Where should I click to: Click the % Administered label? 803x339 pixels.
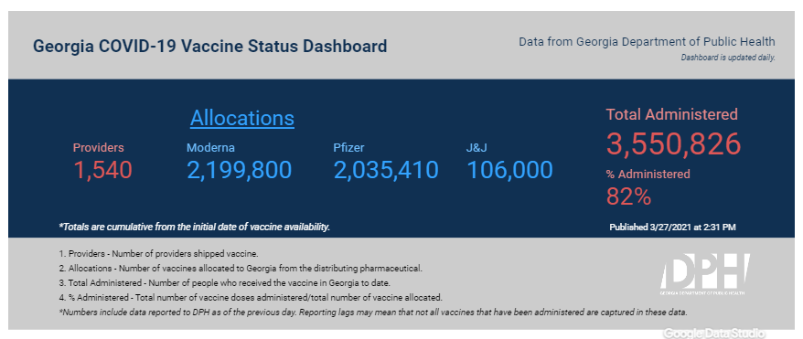(648, 174)
